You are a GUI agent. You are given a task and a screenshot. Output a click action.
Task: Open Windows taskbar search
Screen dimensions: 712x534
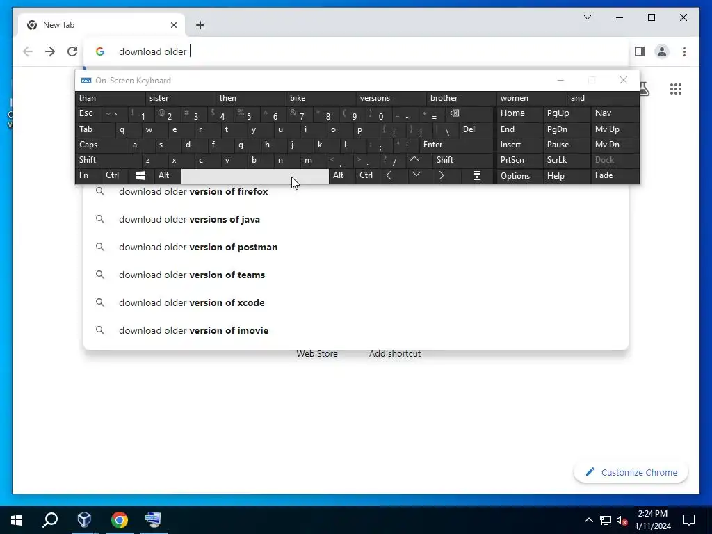coord(50,520)
